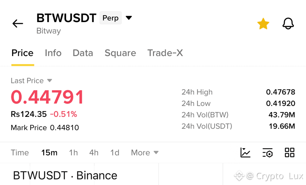Click the Perp contract badge
306x185 pixels.
pyautogui.click(x=111, y=18)
